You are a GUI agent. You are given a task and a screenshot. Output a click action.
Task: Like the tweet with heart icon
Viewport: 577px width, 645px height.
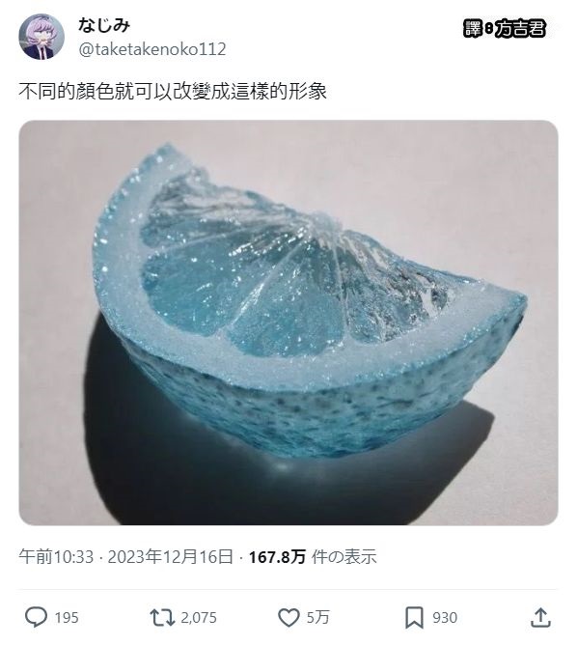(288, 617)
